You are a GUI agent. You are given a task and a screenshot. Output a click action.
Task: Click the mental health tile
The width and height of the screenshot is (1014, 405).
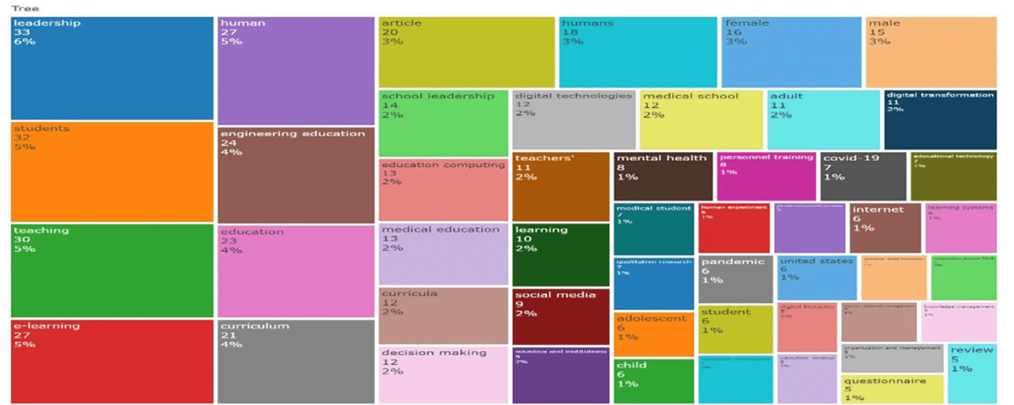click(x=663, y=176)
